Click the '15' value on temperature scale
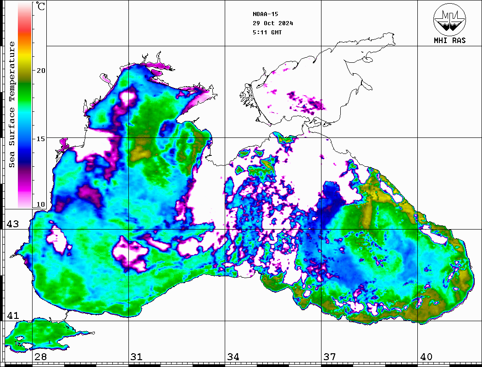This screenshot has width=482, height=367. pos(41,139)
